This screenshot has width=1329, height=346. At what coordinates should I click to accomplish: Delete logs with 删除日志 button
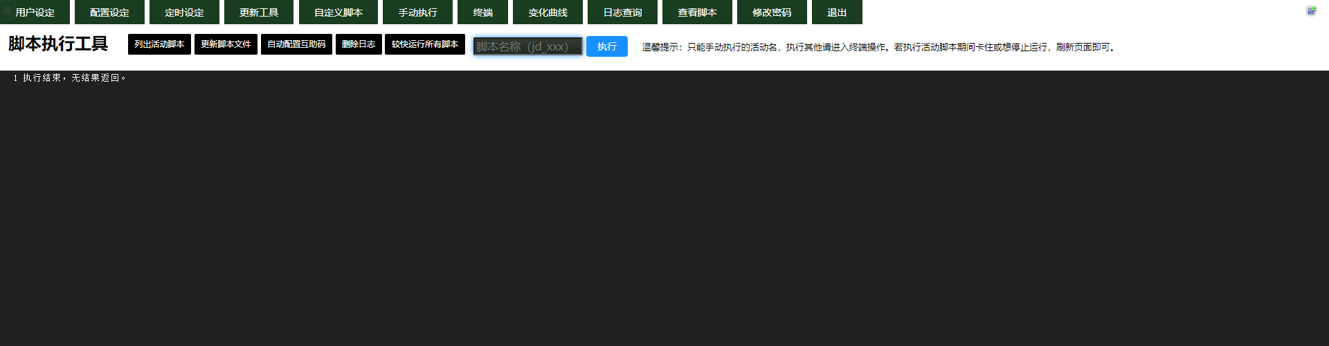click(359, 44)
